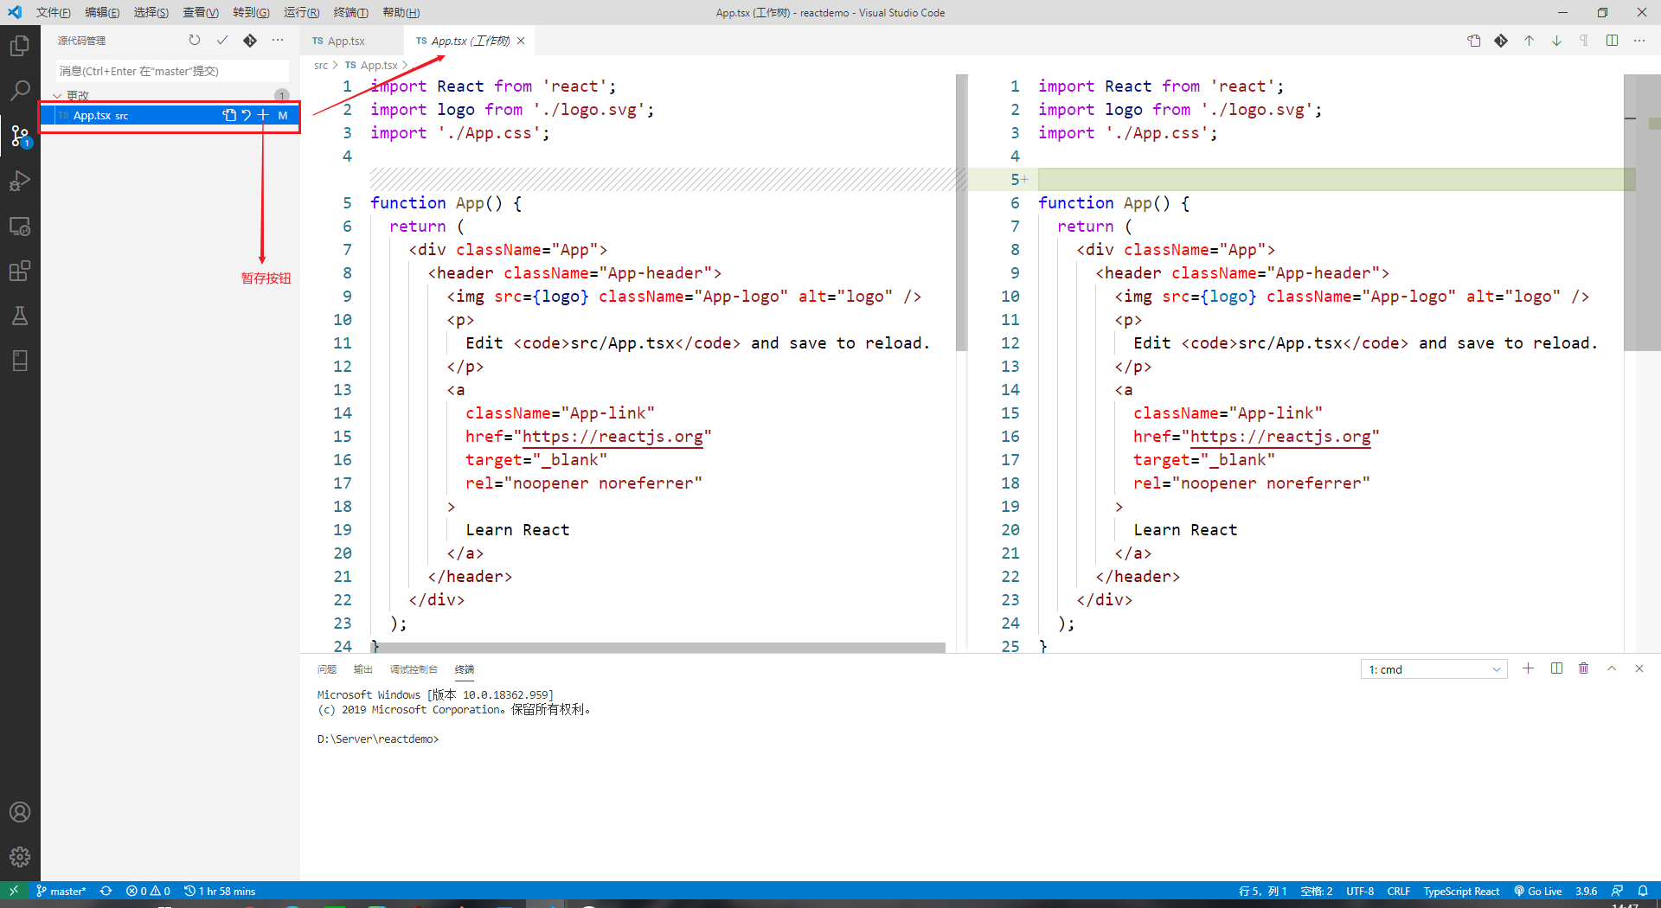Jump to next change with down arrow
The image size is (1661, 908).
point(1556,41)
